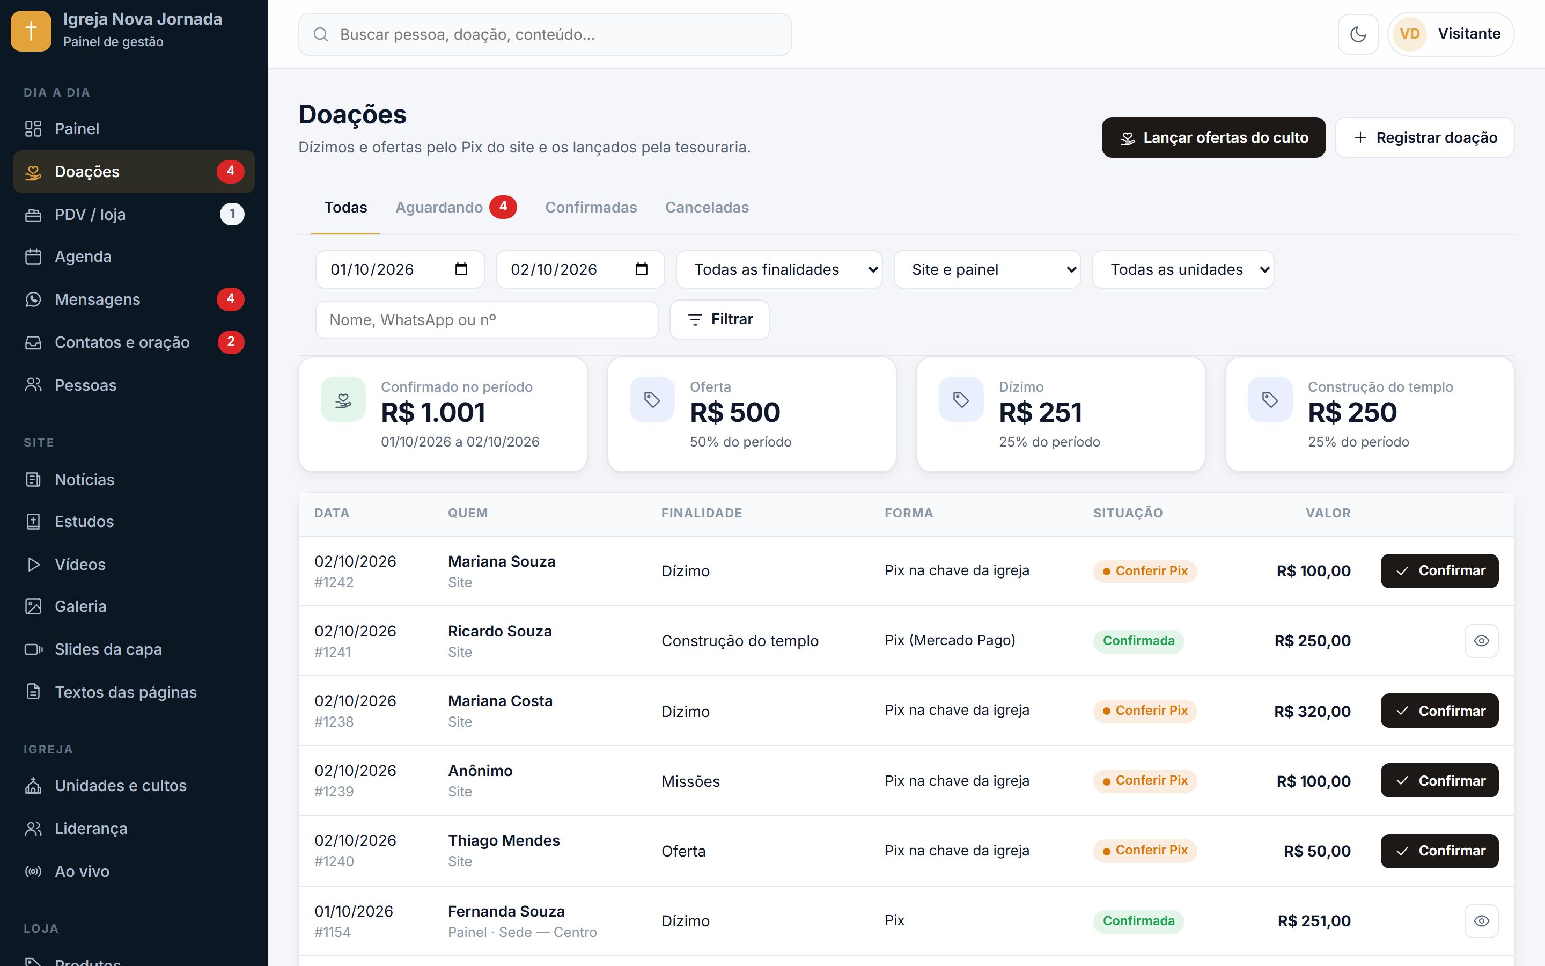This screenshot has height=966, width=1545.
Task: Go to Agenda in sidebar
Action: [134, 256]
